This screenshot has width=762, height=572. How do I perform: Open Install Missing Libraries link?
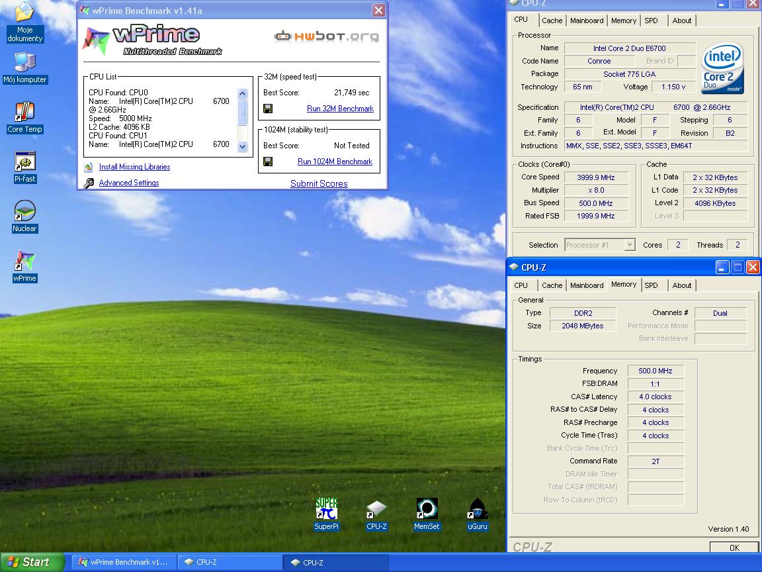[135, 167]
